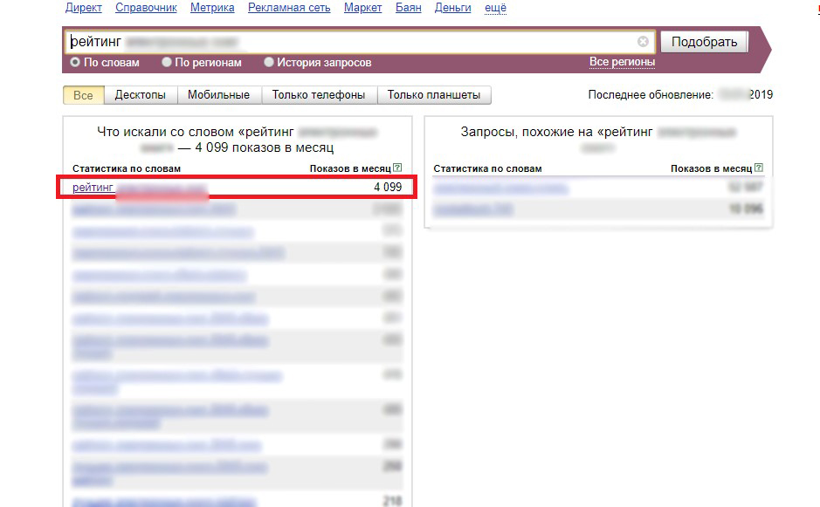
Task: Select the "По словам" radio button
Action: pos(75,63)
